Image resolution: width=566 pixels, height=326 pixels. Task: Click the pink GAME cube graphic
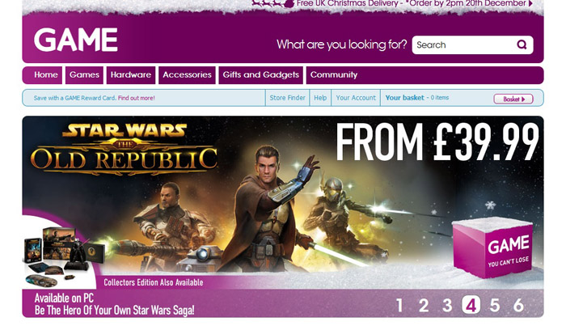(492, 248)
